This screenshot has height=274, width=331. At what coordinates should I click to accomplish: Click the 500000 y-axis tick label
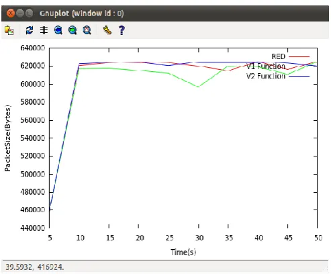33,174
